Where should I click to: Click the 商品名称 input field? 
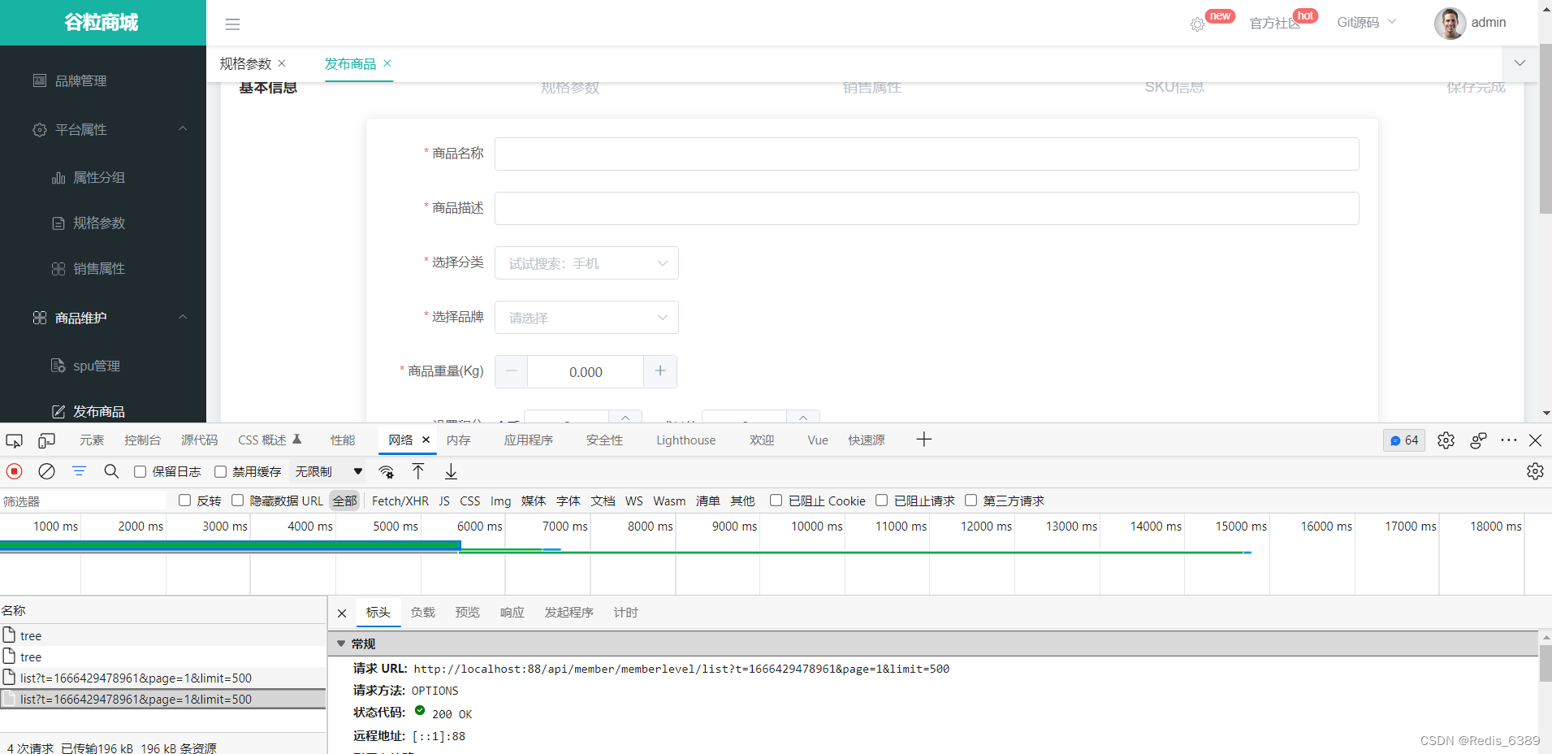925,154
